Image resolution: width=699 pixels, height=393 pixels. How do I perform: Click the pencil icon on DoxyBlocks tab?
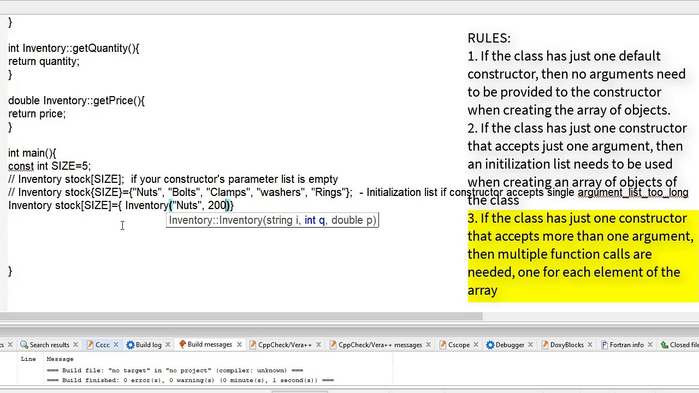pos(544,345)
